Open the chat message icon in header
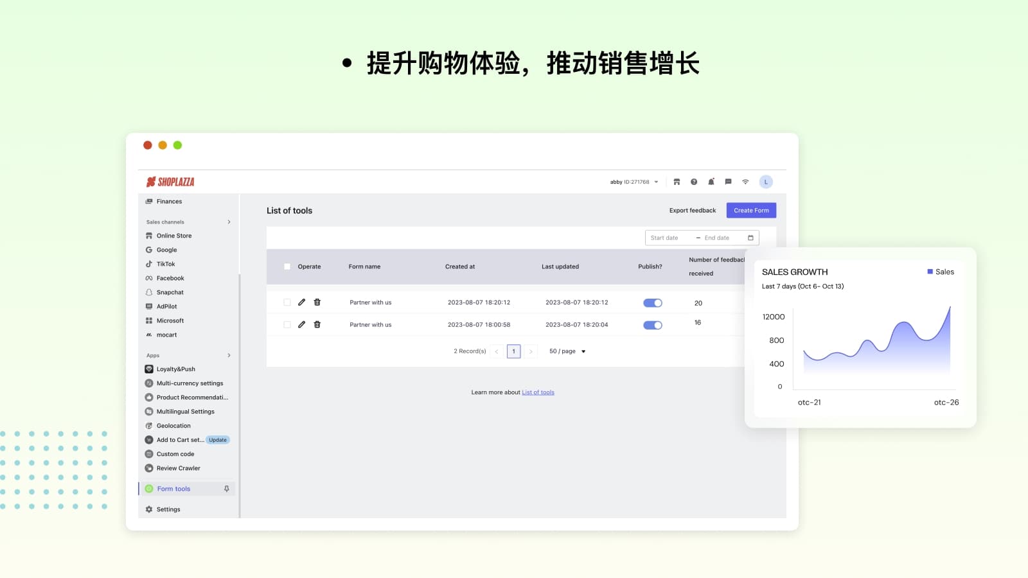Image resolution: width=1028 pixels, height=578 pixels. (728, 182)
